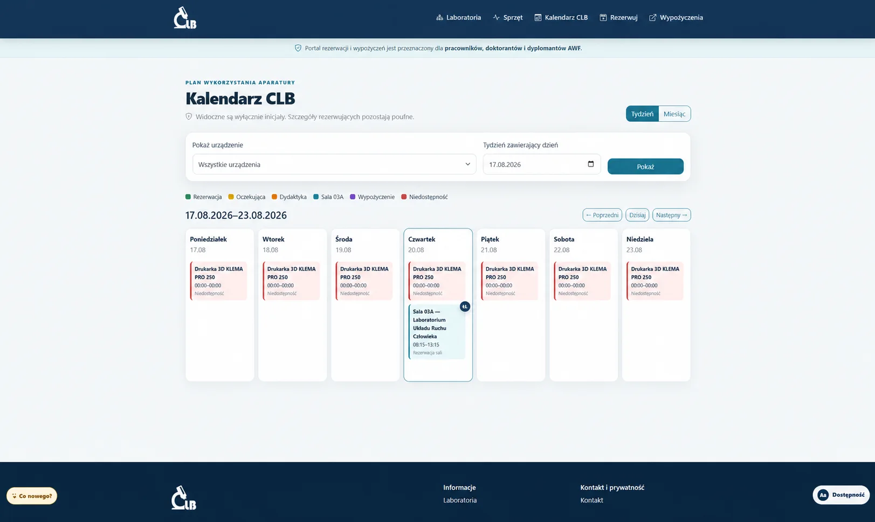Click the 17.08.2026 date input field

[x=542, y=164]
